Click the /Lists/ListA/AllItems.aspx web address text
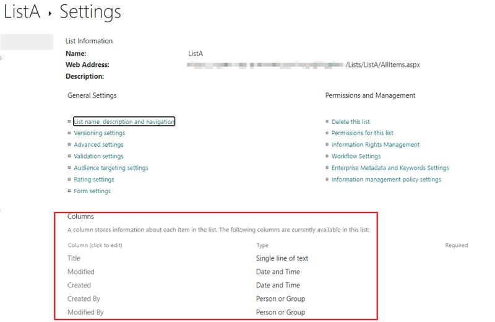This screenshot has width=495, height=322. pyautogui.click(x=382, y=65)
